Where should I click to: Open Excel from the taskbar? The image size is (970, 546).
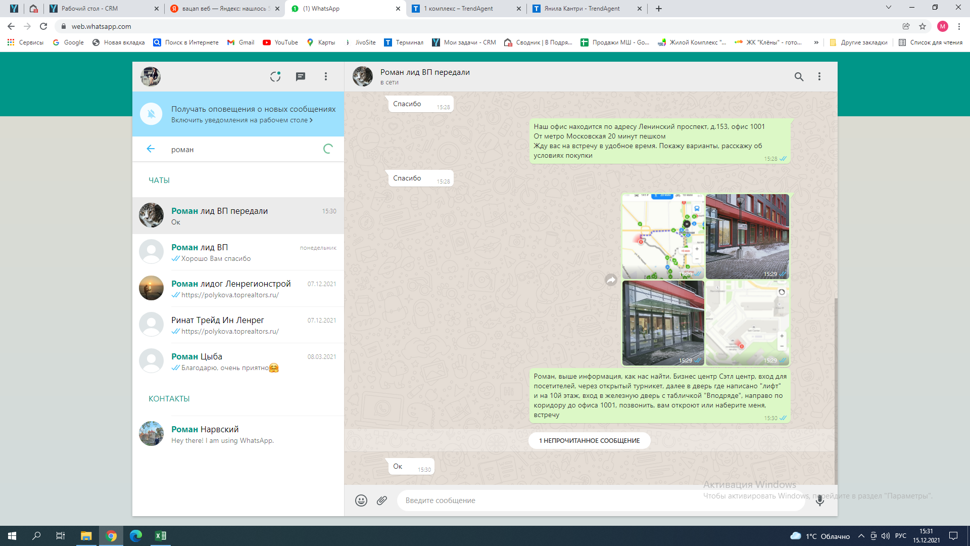[x=161, y=536]
